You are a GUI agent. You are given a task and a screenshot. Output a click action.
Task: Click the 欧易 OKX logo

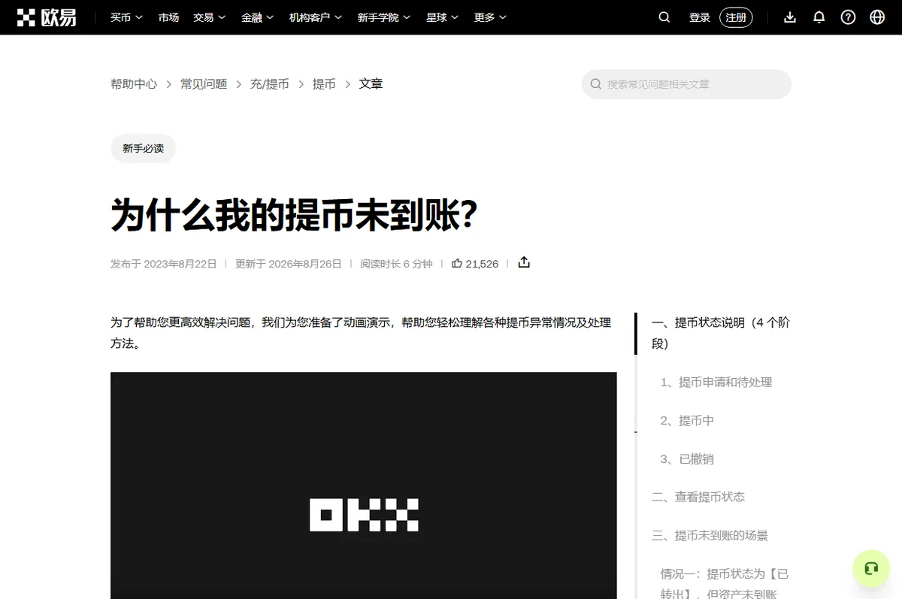(47, 17)
